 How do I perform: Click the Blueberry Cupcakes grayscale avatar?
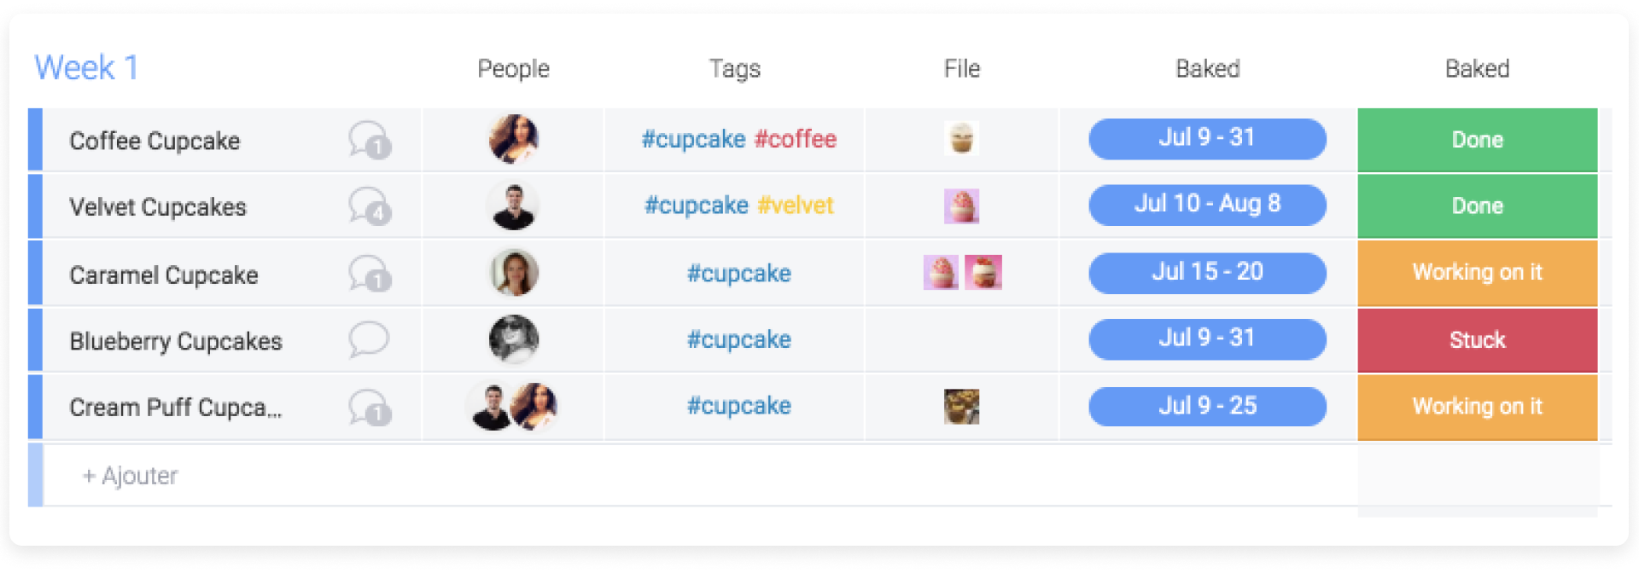pos(513,339)
